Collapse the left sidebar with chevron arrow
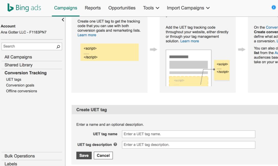The image size is (278, 166). point(63,20)
